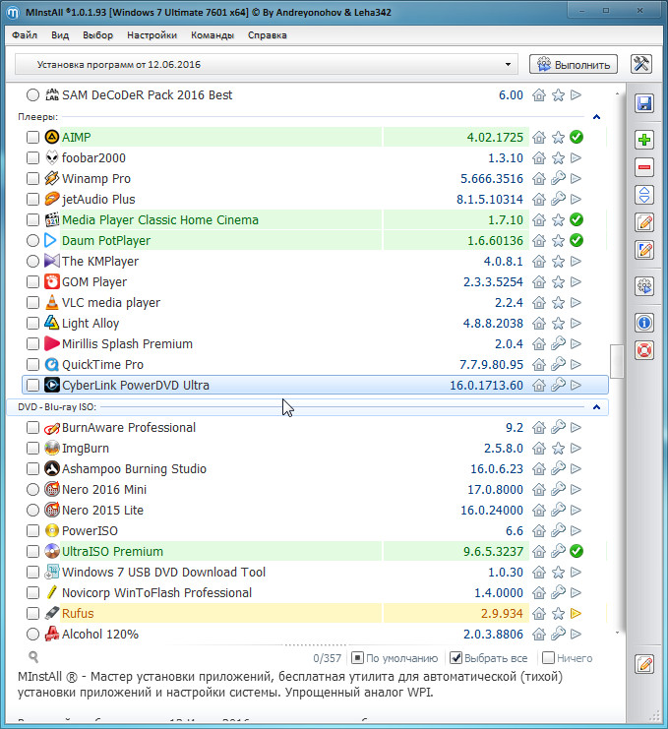Open the tools hammer-wrench icon
Image resolution: width=668 pixels, height=729 pixels.
pos(641,64)
